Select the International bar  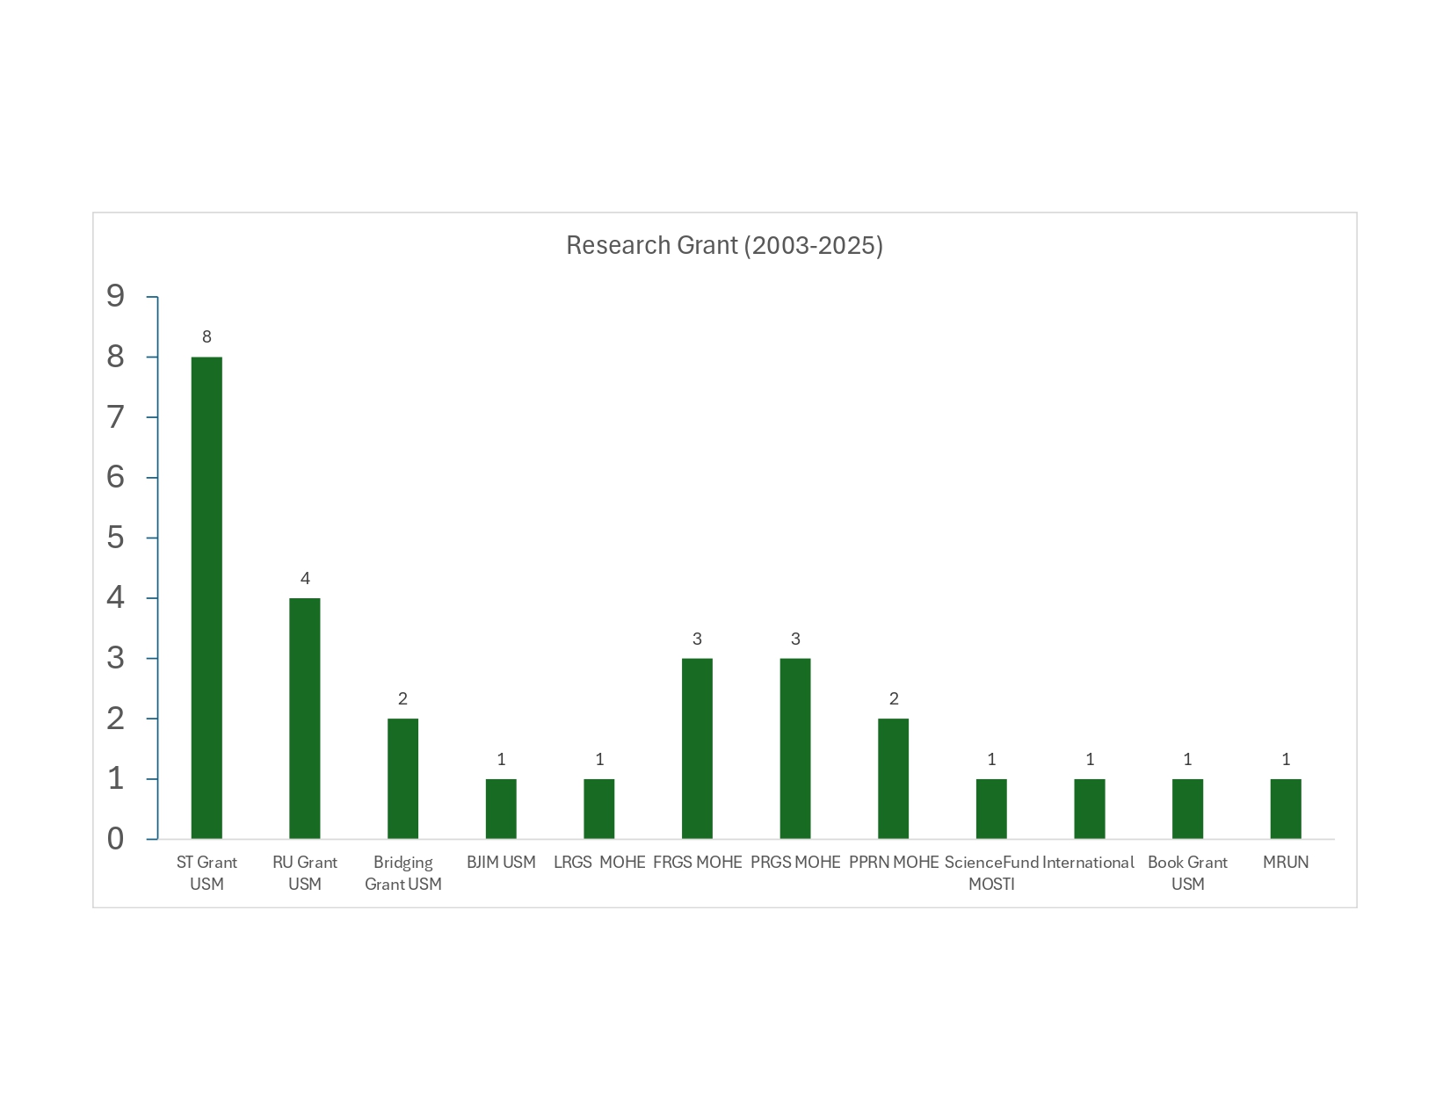(1090, 809)
